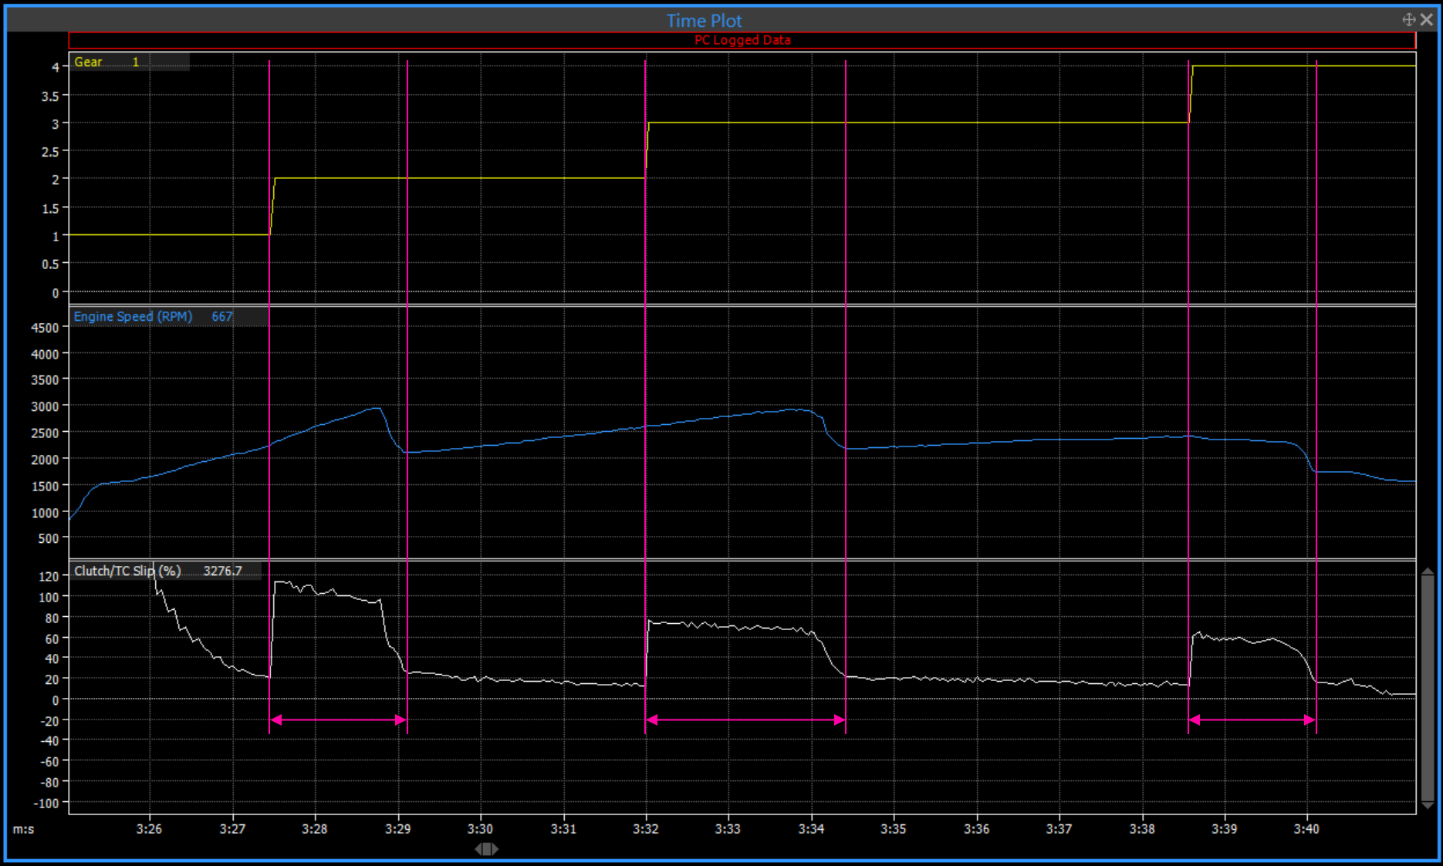Click the center of horizontal time scroll handle

[486, 849]
